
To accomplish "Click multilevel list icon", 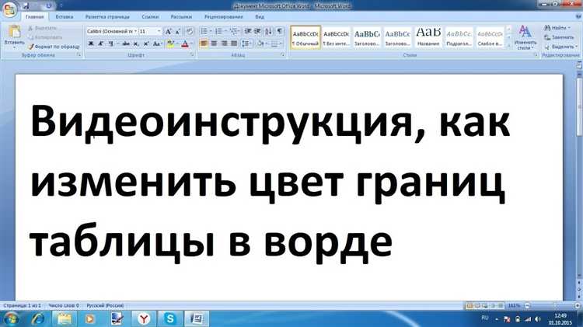I will tap(233, 31).
